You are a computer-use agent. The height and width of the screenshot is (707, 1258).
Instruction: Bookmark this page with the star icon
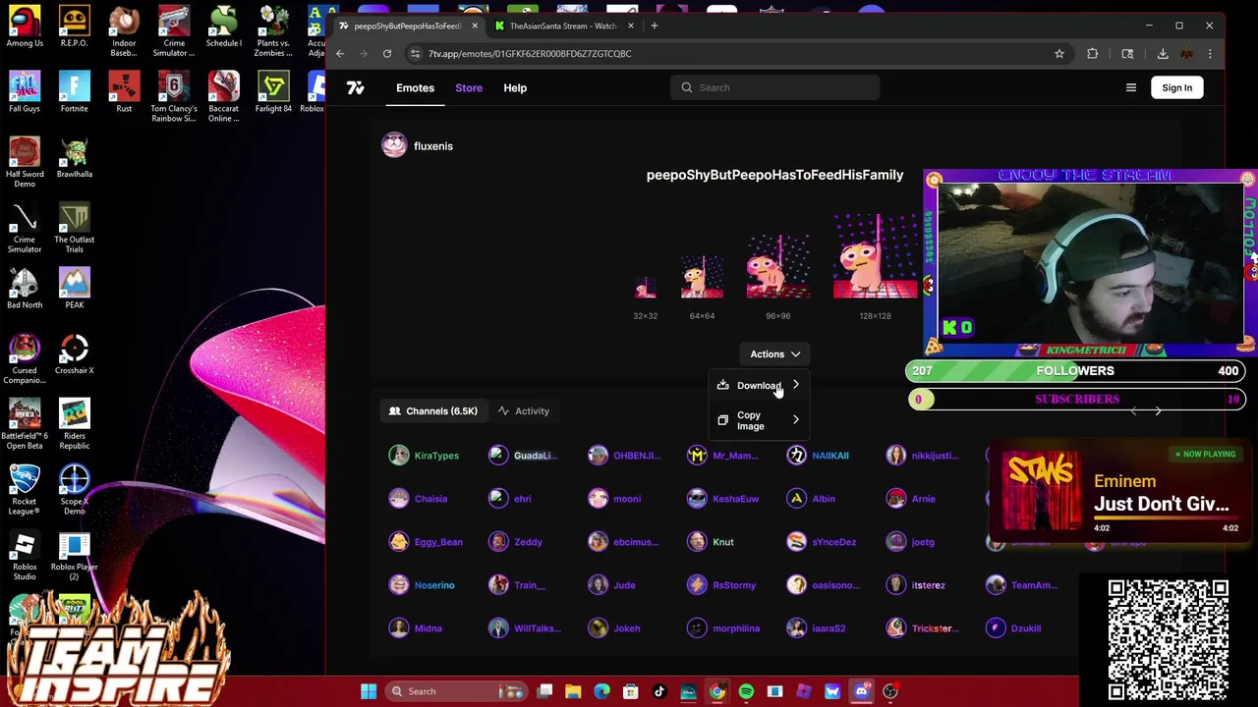click(x=1059, y=54)
